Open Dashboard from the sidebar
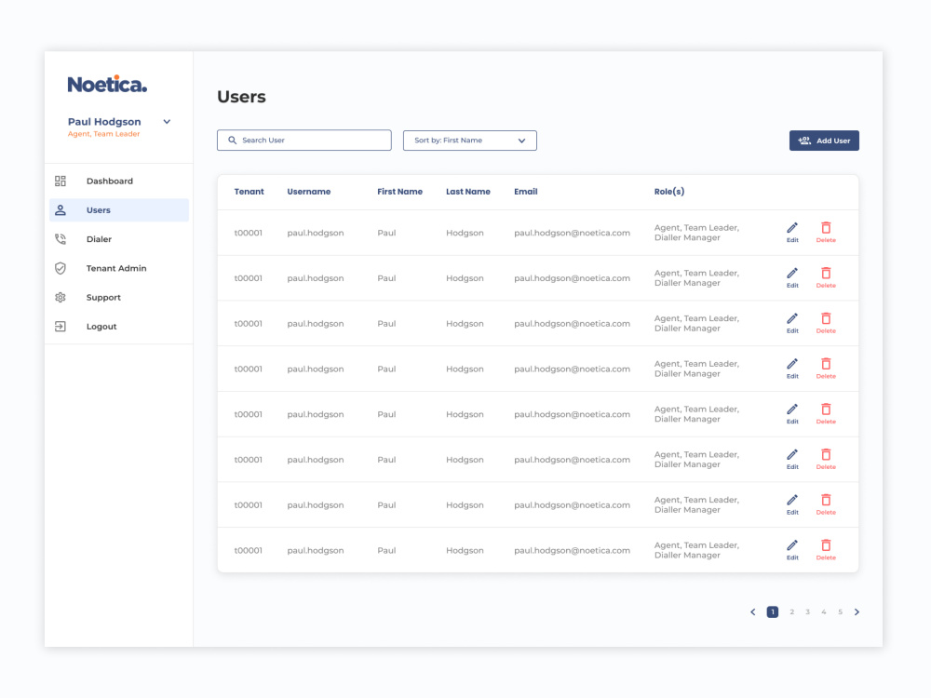The height and width of the screenshot is (698, 931). click(119, 181)
